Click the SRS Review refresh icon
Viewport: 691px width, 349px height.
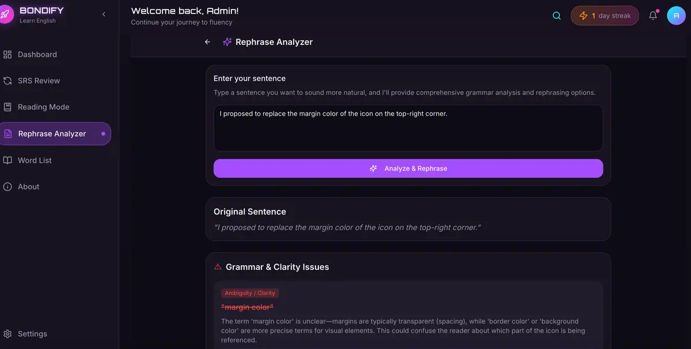[x=7, y=81]
